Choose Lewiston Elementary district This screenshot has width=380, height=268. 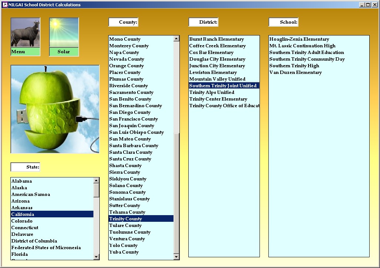(213, 72)
